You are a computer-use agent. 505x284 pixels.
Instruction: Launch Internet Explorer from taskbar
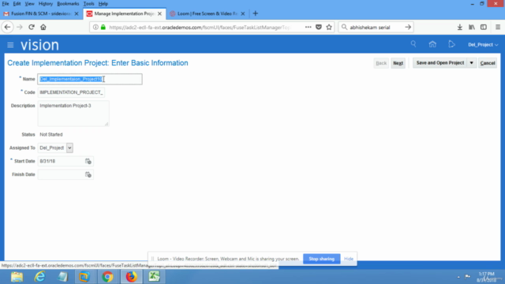[40, 277]
